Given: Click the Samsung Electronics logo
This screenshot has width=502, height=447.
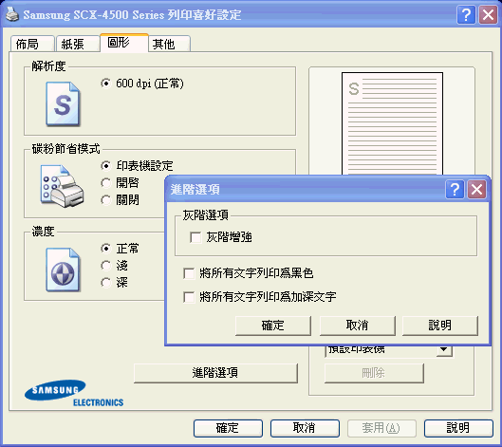Looking at the screenshot, I should pos(74,393).
